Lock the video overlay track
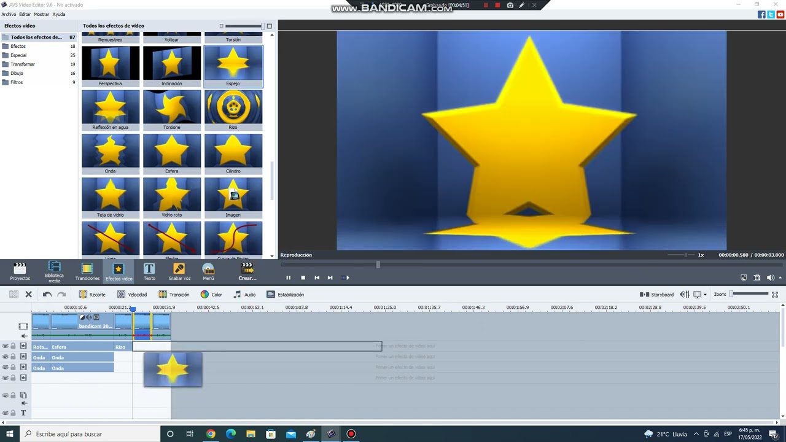The image size is (786, 442). [13, 395]
